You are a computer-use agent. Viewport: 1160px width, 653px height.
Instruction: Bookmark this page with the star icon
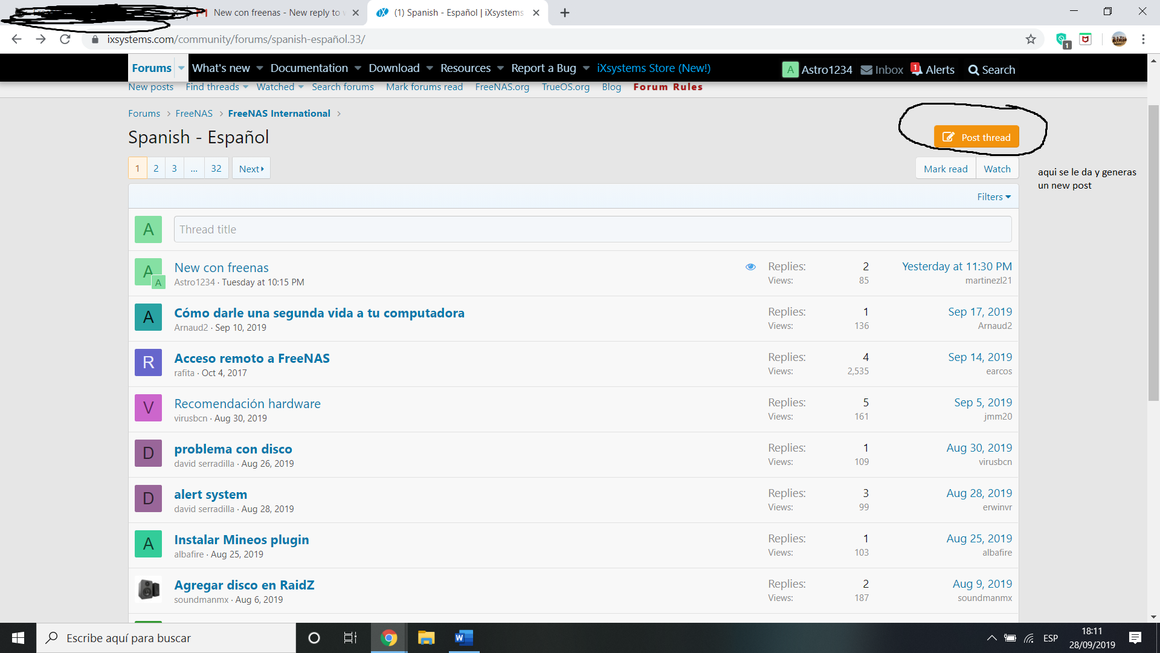pyautogui.click(x=1031, y=39)
